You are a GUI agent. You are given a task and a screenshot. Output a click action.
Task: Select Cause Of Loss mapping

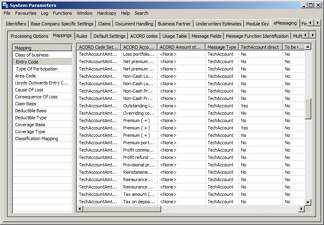[42, 90]
